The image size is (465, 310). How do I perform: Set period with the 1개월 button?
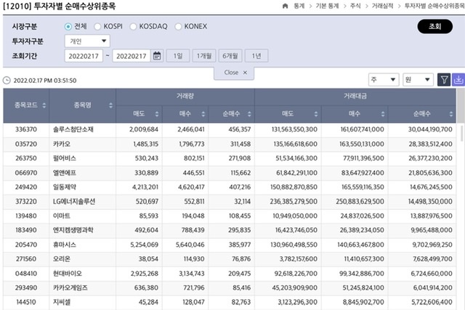click(204, 56)
